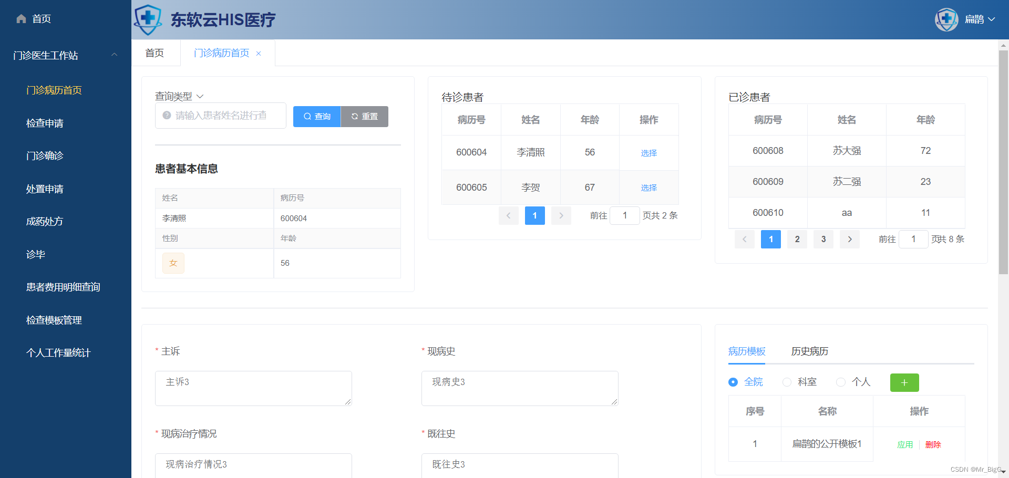Click the 现病治疗情况 text area
This screenshot has height=478, width=1009.
pyautogui.click(x=253, y=466)
